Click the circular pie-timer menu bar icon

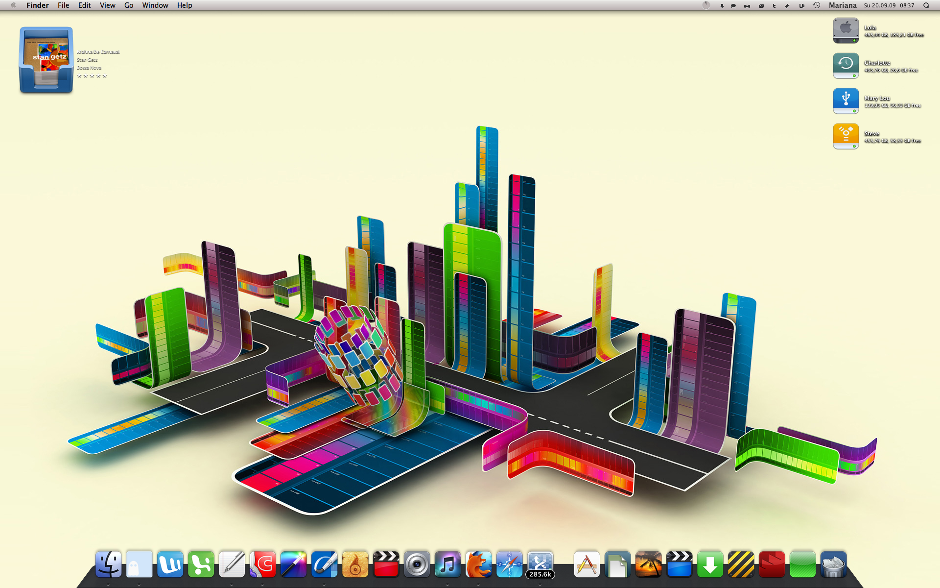point(706,5)
